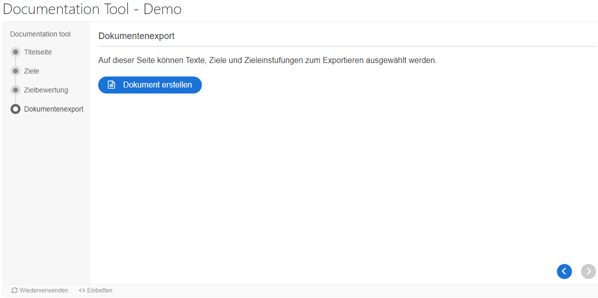Open the Ziele page via the sidebar
This screenshot has height=298, width=598.
[x=32, y=71]
